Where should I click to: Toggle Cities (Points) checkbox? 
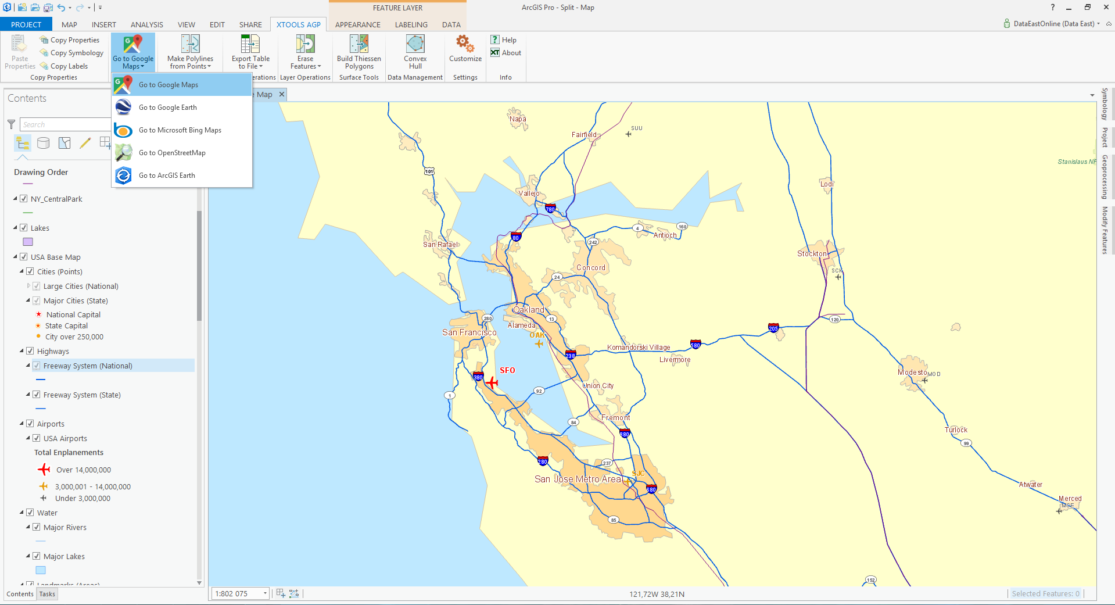click(30, 271)
